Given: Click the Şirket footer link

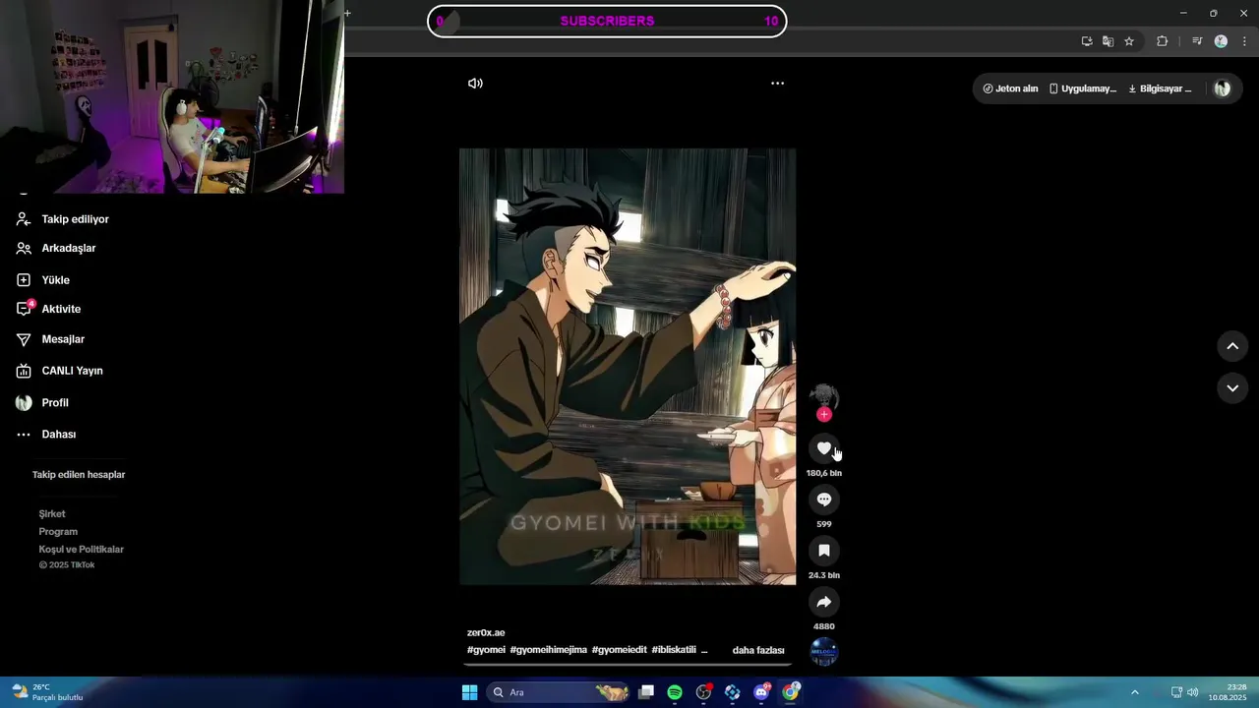Looking at the screenshot, I should click(x=52, y=514).
